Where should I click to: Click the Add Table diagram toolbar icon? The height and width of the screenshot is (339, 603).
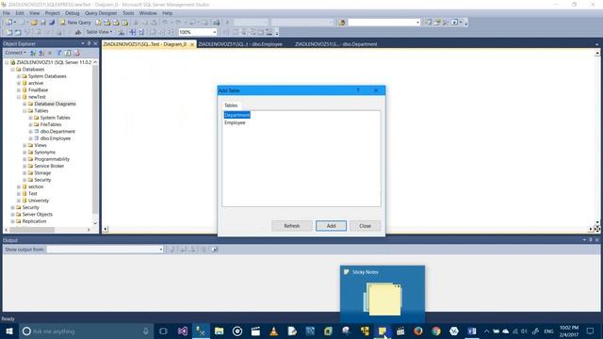(x=18, y=32)
